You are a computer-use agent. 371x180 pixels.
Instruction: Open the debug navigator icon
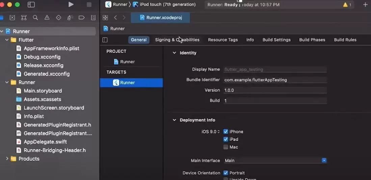tap(70, 18)
